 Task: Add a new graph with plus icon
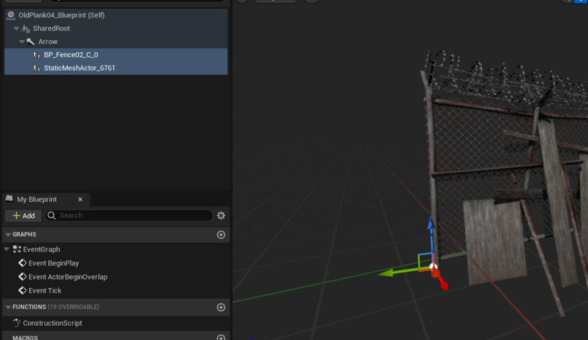click(x=221, y=234)
